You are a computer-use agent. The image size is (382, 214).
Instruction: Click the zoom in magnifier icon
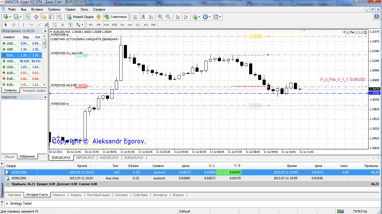160,17
